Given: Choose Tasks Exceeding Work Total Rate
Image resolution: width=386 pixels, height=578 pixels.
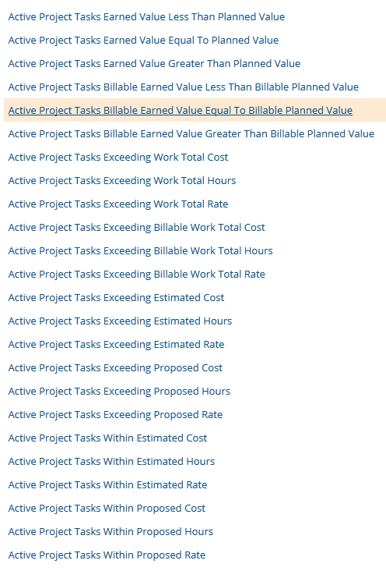Looking at the screenshot, I should (x=118, y=204).
